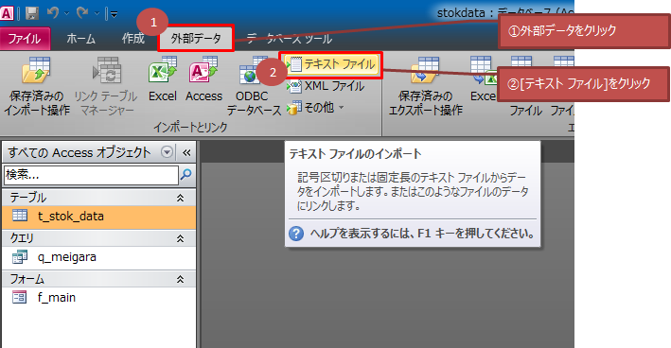Switch to the 作成 ribbon tab
The image size is (671, 348).
coord(133,39)
